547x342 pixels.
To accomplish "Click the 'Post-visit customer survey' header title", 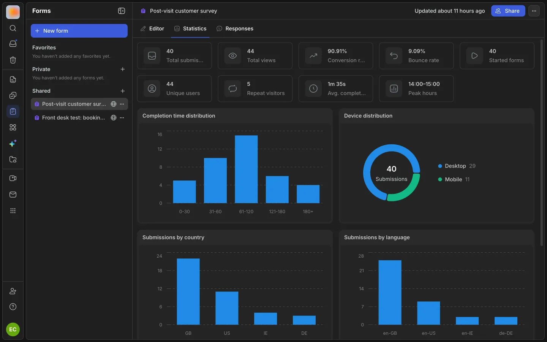I will 183,11.
